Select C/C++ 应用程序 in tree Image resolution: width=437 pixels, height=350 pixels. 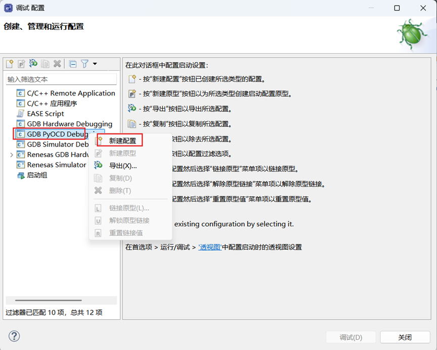click(x=47, y=104)
